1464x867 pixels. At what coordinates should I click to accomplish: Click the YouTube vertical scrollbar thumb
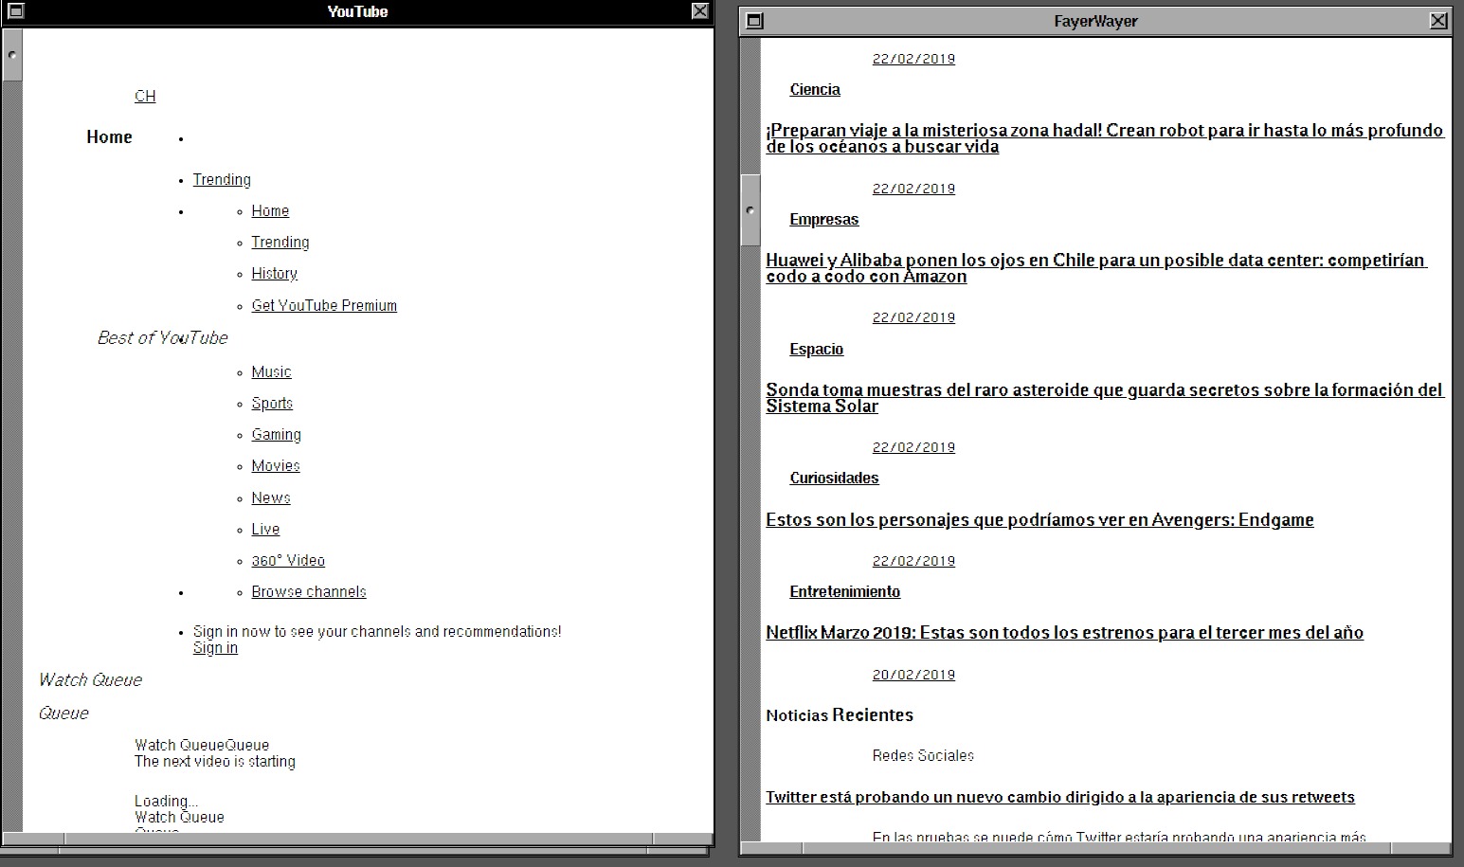click(11, 55)
